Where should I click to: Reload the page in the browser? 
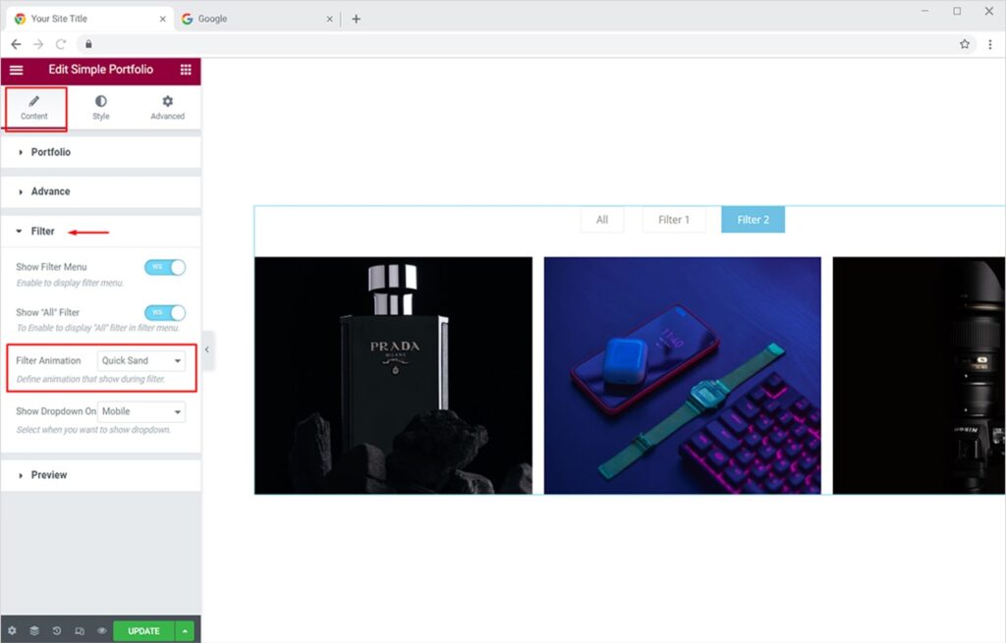click(x=61, y=44)
